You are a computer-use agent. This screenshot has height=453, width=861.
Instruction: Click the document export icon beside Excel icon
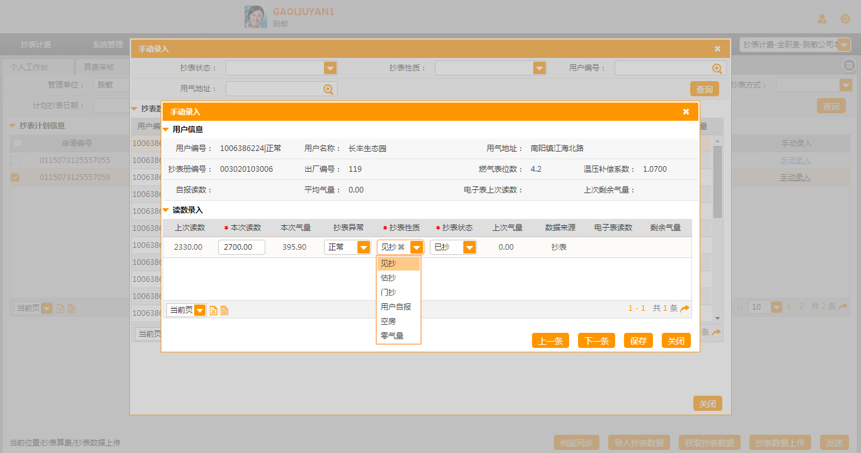coord(224,310)
